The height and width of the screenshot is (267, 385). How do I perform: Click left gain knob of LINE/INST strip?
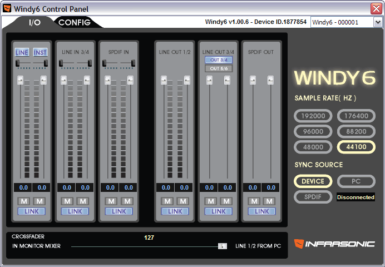(17, 63)
